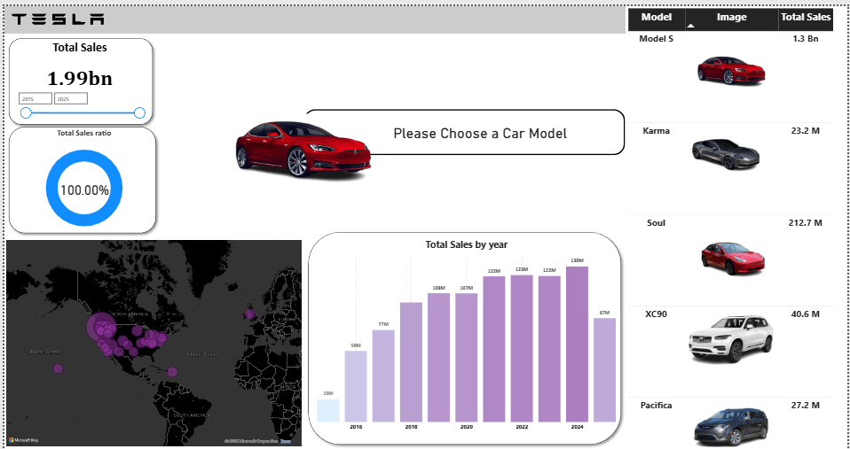Select the Pacifica row name
Image resolution: width=850 pixels, height=449 pixels.
[656, 406]
